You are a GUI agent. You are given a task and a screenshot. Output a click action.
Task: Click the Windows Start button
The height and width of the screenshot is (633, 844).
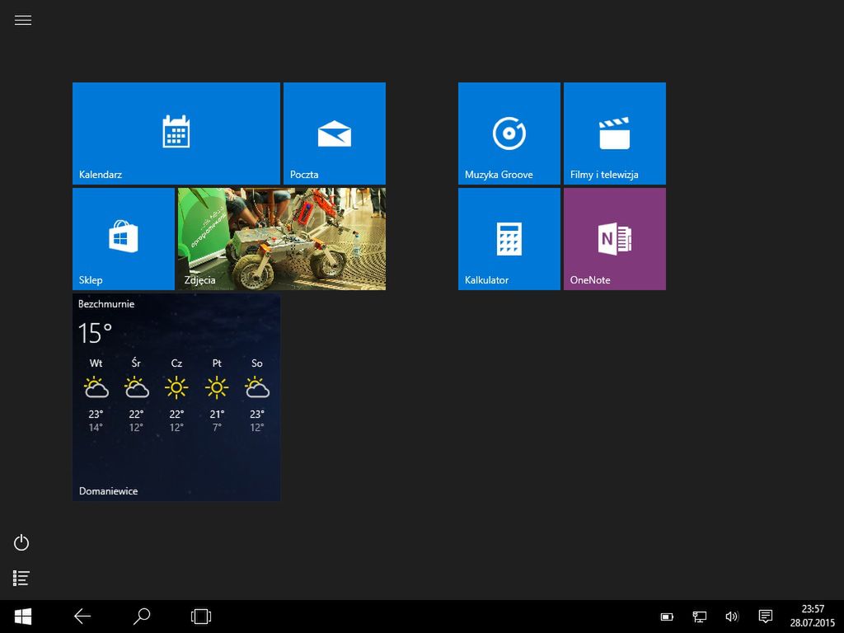[23, 616]
